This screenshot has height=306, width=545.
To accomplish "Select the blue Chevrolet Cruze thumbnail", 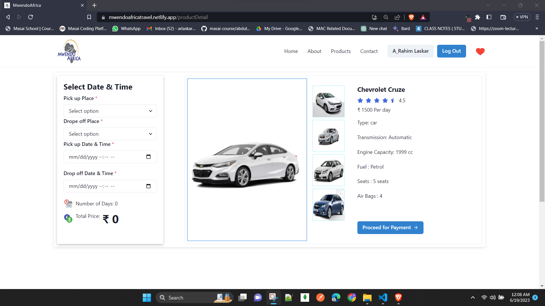I will pos(328,205).
